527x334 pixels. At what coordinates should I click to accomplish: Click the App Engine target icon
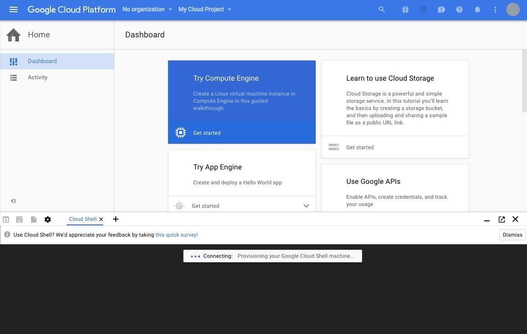(179, 206)
